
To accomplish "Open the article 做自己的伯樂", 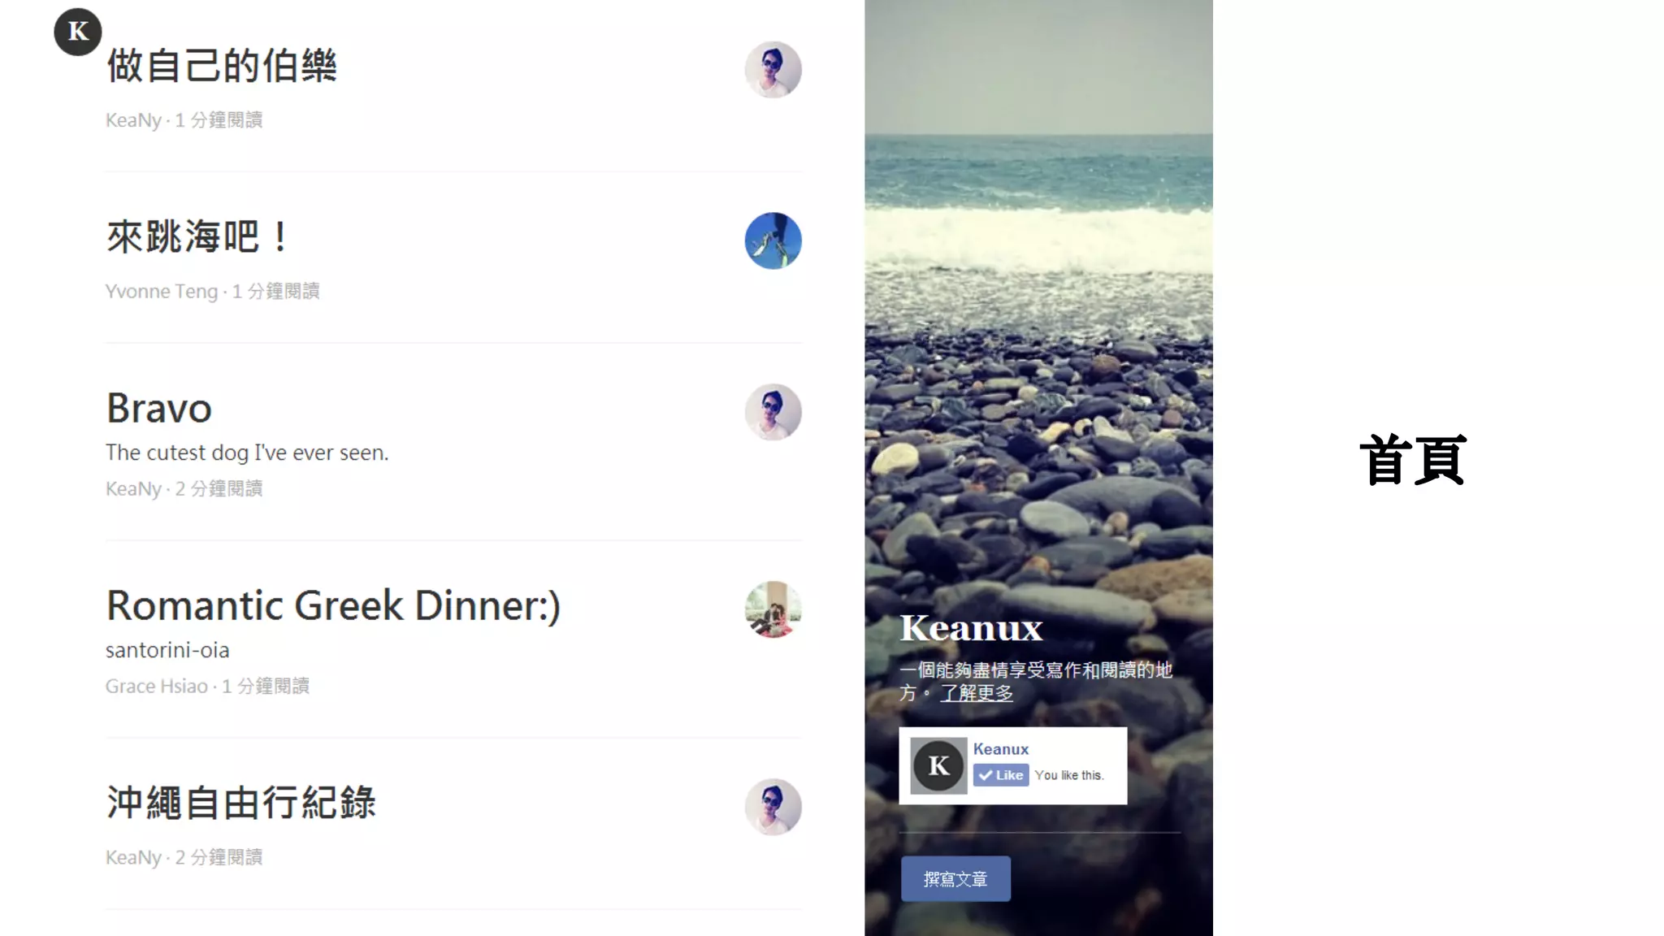I will point(222,65).
